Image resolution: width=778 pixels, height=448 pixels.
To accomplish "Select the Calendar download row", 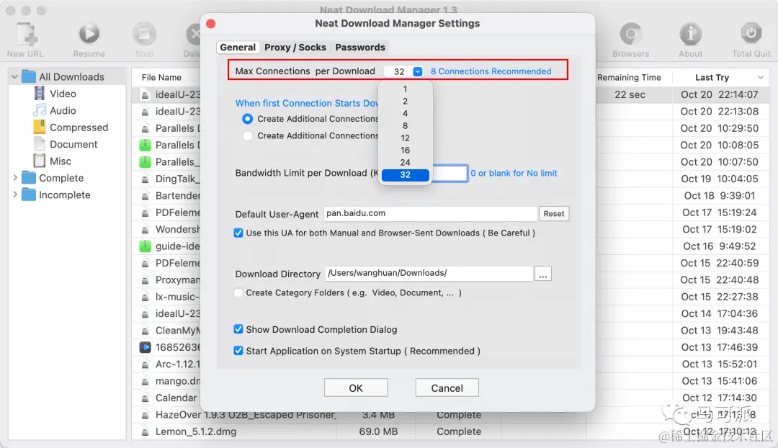I will tap(167, 398).
